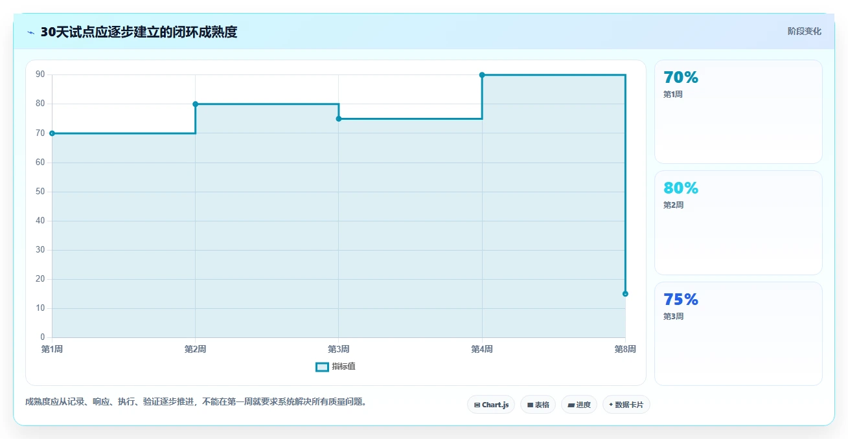
Task: Click the 第1周 caption under 70%
Action: pyautogui.click(x=673, y=95)
